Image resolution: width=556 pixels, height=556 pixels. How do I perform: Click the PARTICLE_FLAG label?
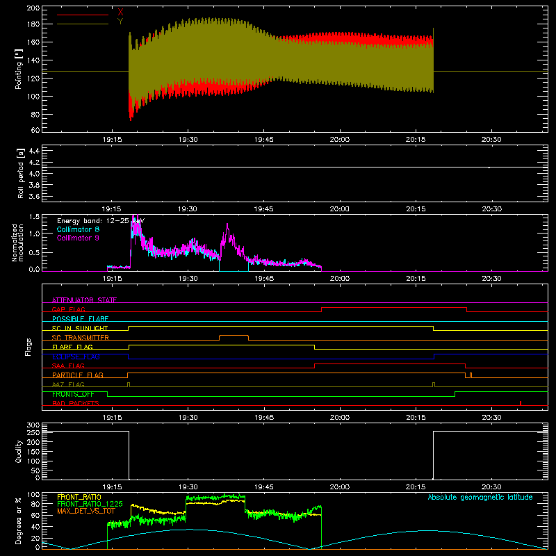78,375
